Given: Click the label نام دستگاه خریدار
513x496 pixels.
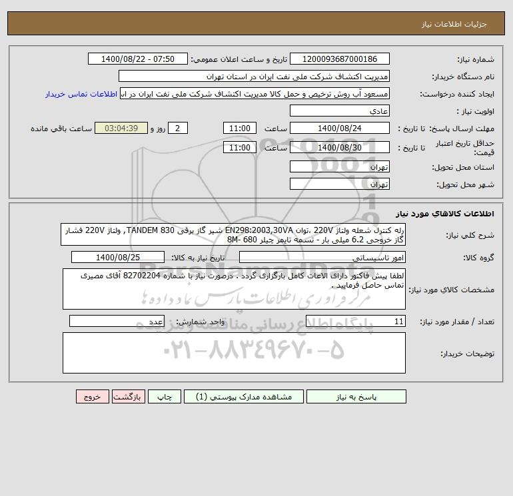Looking at the screenshot, I should click(x=463, y=77).
